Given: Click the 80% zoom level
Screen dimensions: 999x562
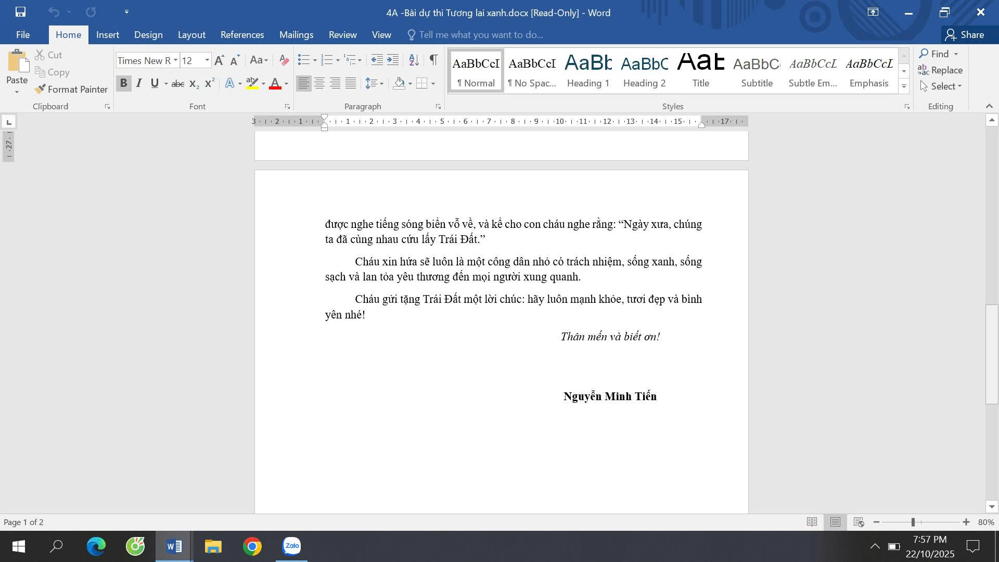Looking at the screenshot, I should (x=986, y=522).
